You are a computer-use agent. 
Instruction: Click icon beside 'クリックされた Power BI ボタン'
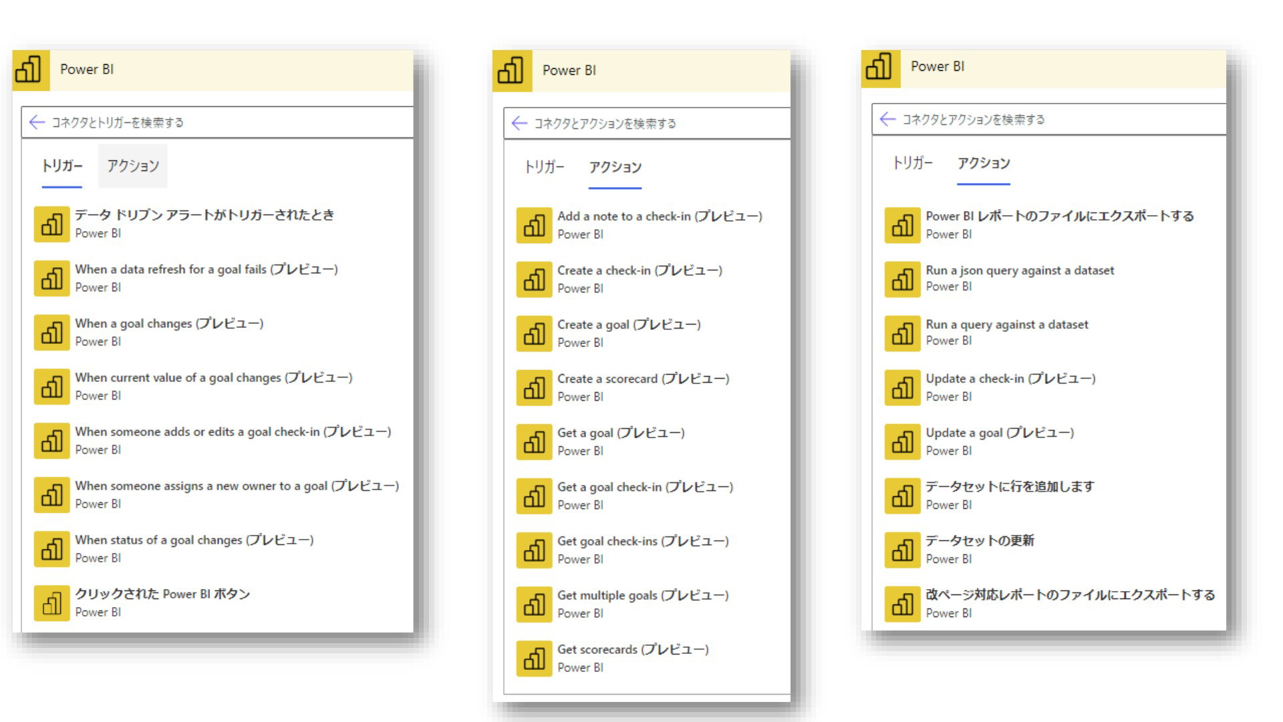click(52, 603)
